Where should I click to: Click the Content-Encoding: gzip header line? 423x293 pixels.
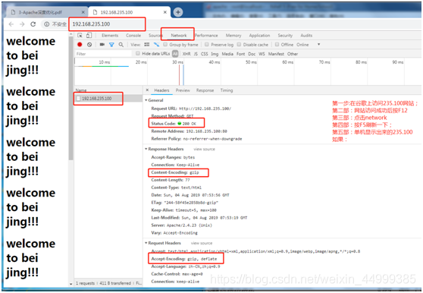[175, 172]
